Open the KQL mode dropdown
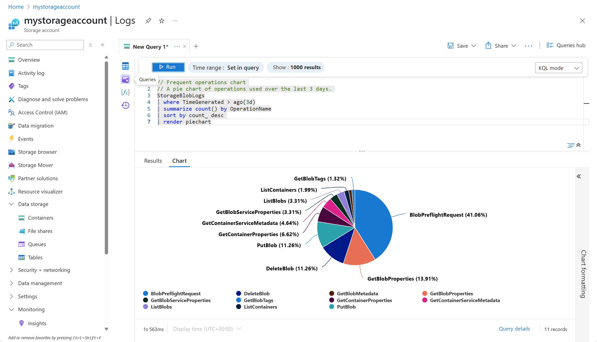The height and width of the screenshot is (342, 597). (x=558, y=68)
